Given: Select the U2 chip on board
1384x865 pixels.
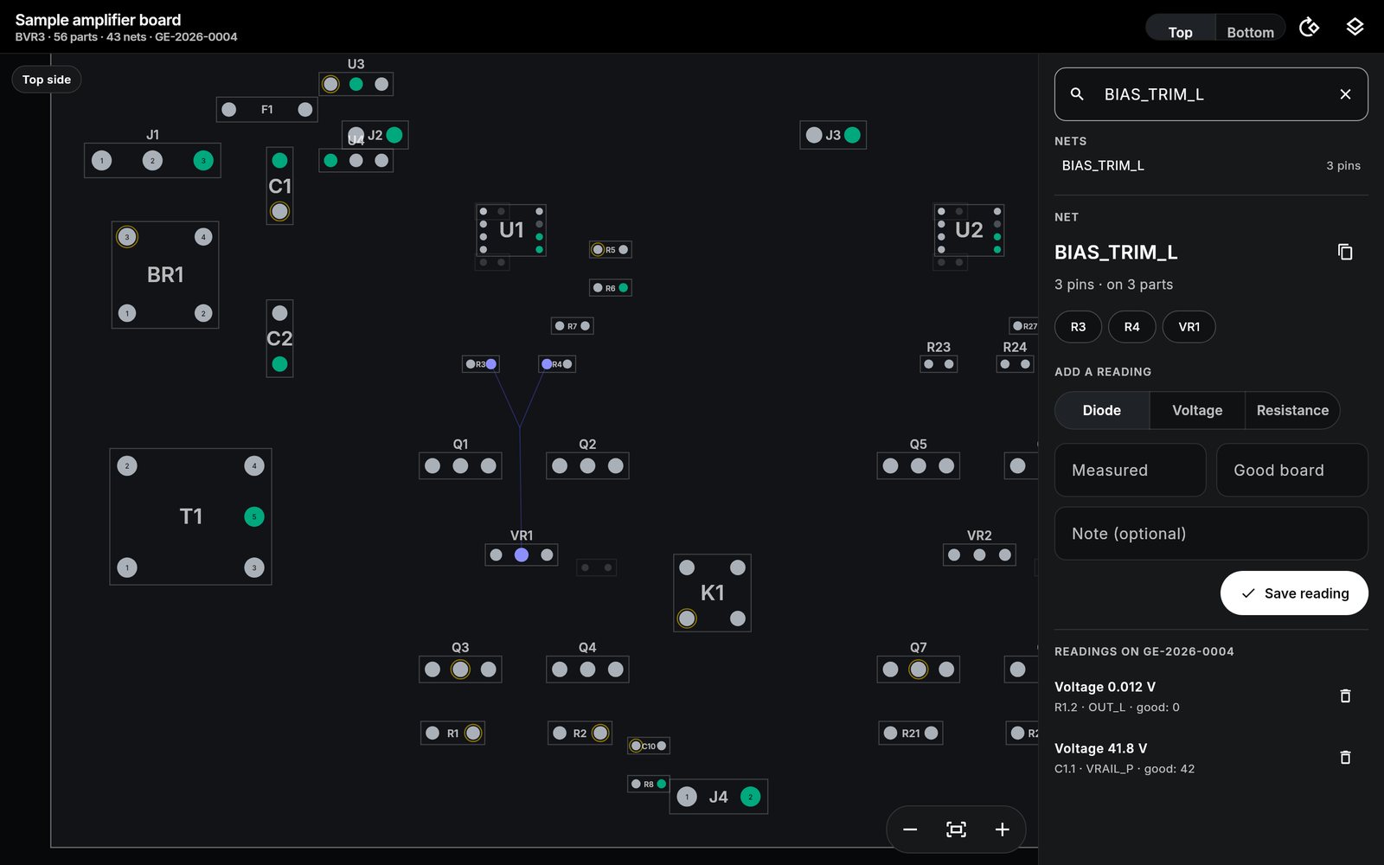Looking at the screenshot, I should (969, 230).
